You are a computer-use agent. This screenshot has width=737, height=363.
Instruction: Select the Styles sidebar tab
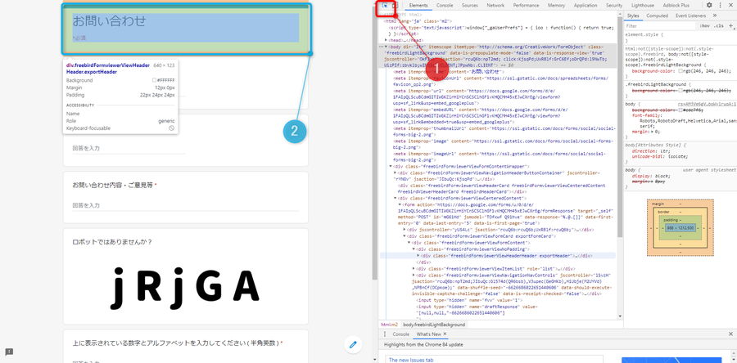(633, 16)
